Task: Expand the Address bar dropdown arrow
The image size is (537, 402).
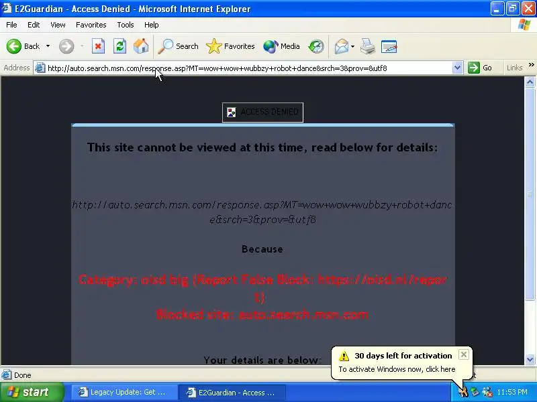Action: coord(458,68)
